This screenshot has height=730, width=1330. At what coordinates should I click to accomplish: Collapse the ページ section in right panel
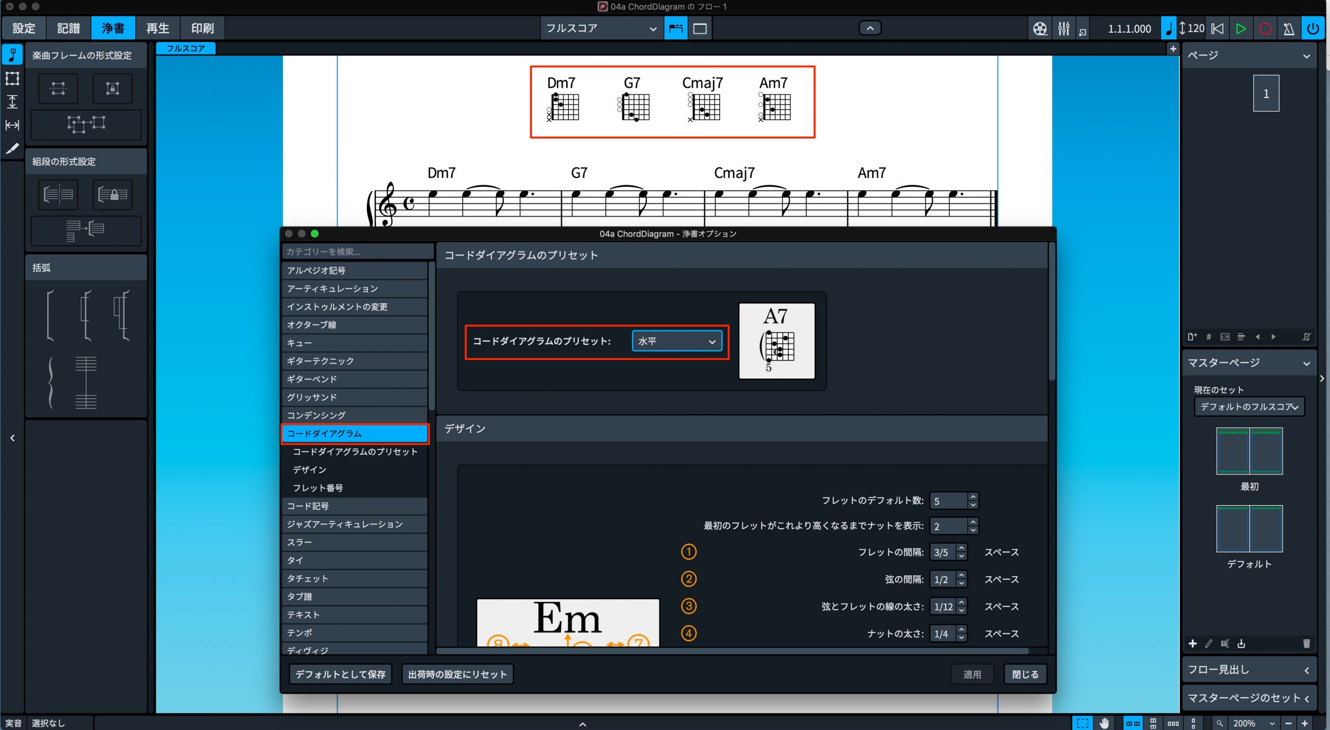tap(1306, 56)
